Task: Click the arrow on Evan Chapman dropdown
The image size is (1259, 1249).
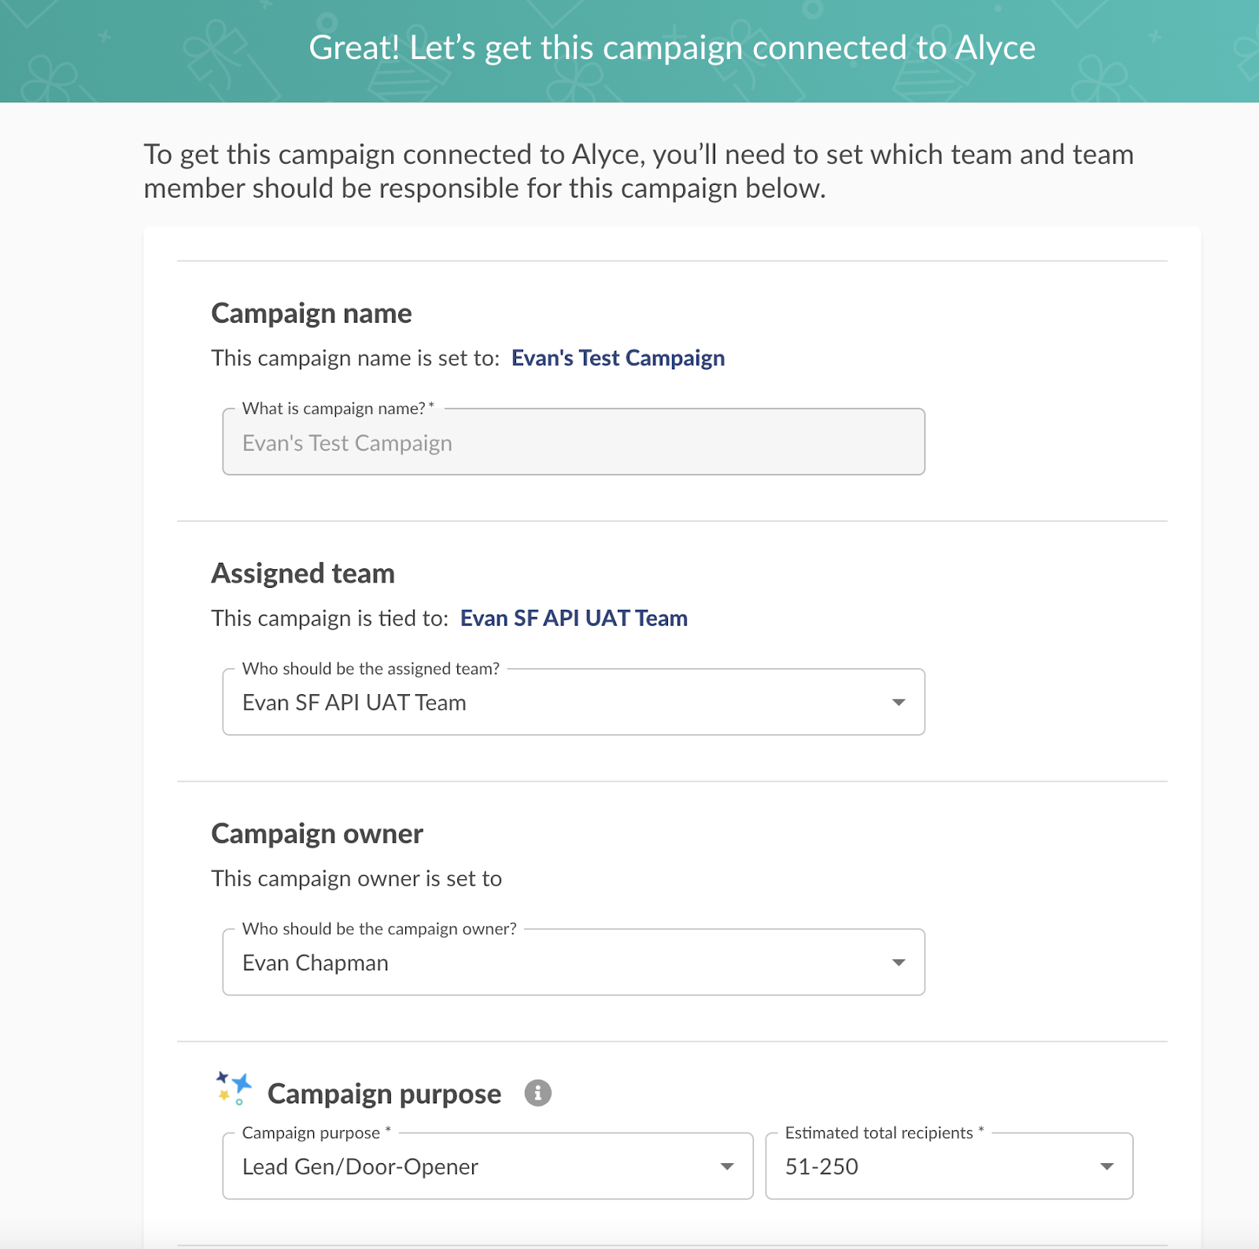Action: point(899,963)
